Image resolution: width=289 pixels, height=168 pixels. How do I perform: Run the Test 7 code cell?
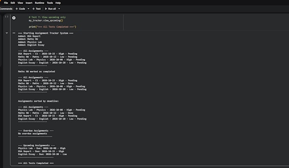coord(14,18)
